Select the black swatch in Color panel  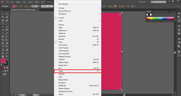[x=149, y=15]
